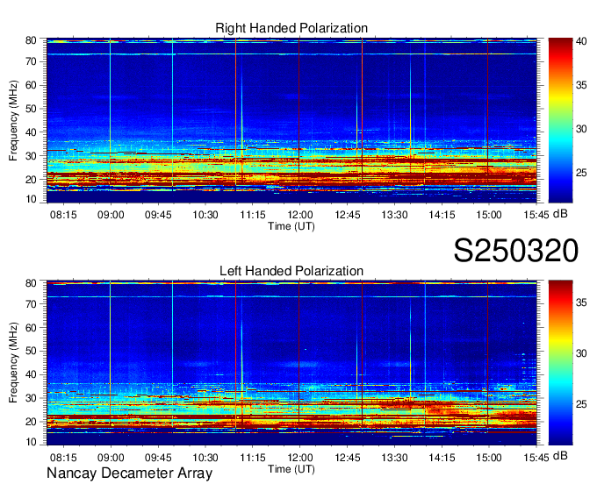Click the 'Nancay Decameter Array' caption
The height and width of the screenshot is (484, 597).
click(129, 473)
